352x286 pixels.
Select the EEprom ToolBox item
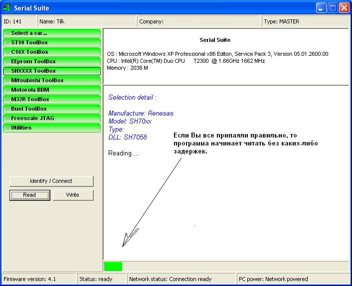52,61
